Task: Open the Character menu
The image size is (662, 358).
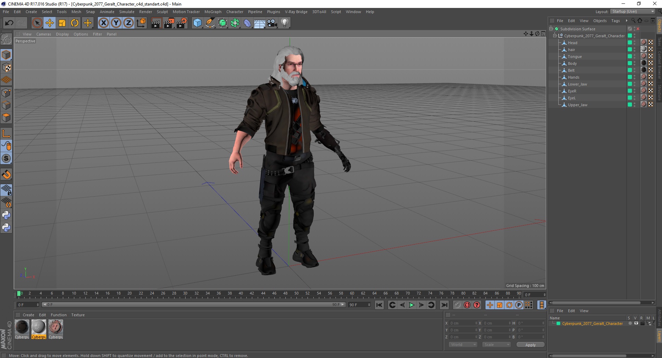Action: click(x=235, y=12)
